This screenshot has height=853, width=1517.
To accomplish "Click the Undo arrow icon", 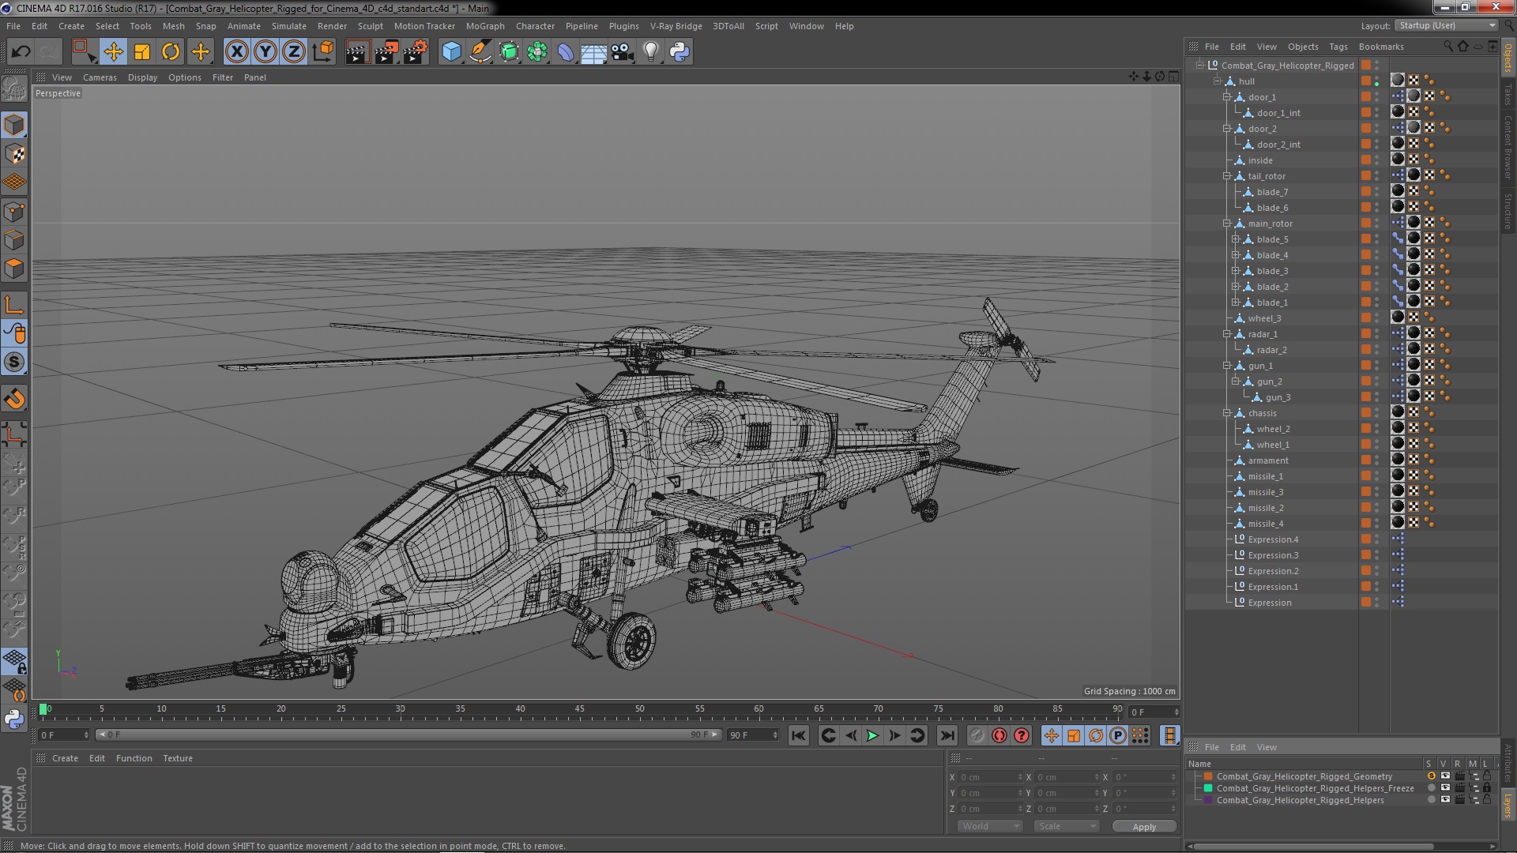I will point(21,52).
